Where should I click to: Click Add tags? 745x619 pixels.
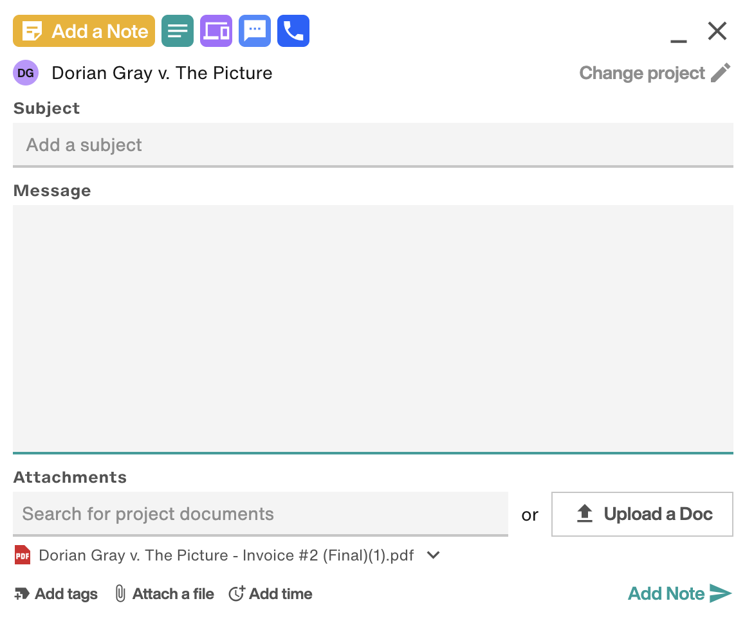pyautogui.click(x=55, y=594)
